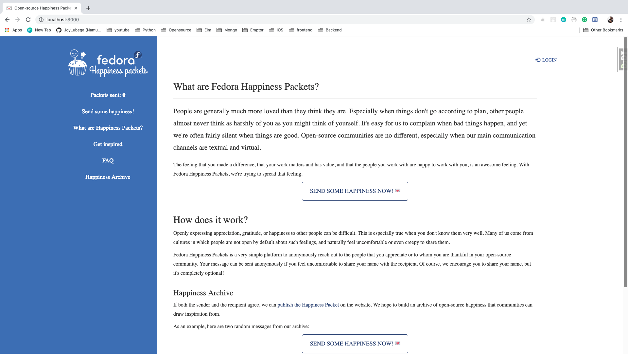This screenshot has width=628, height=354.
Task: Open 'Happiness Archive' in sidebar
Action: 108,177
